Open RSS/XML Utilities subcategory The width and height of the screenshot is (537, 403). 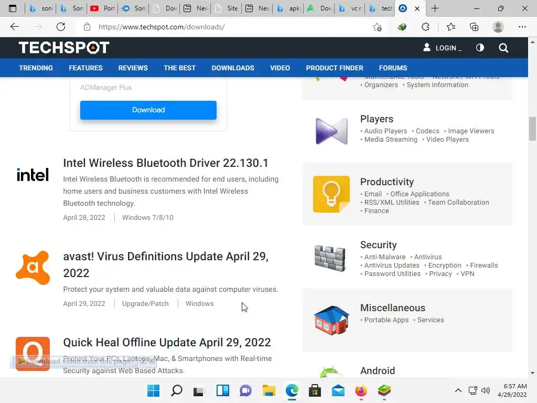pos(392,203)
